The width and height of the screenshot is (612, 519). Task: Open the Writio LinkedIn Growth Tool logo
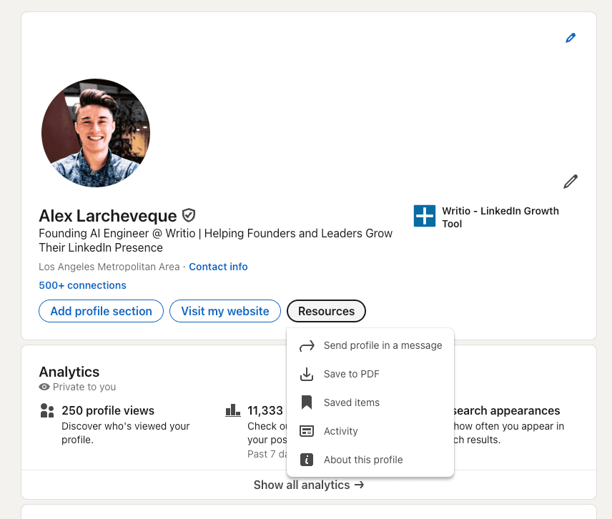[425, 217]
